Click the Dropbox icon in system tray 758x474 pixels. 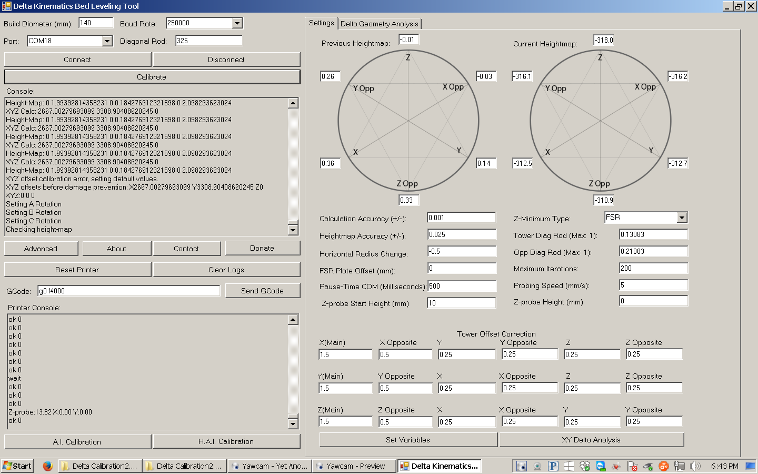[585, 466]
